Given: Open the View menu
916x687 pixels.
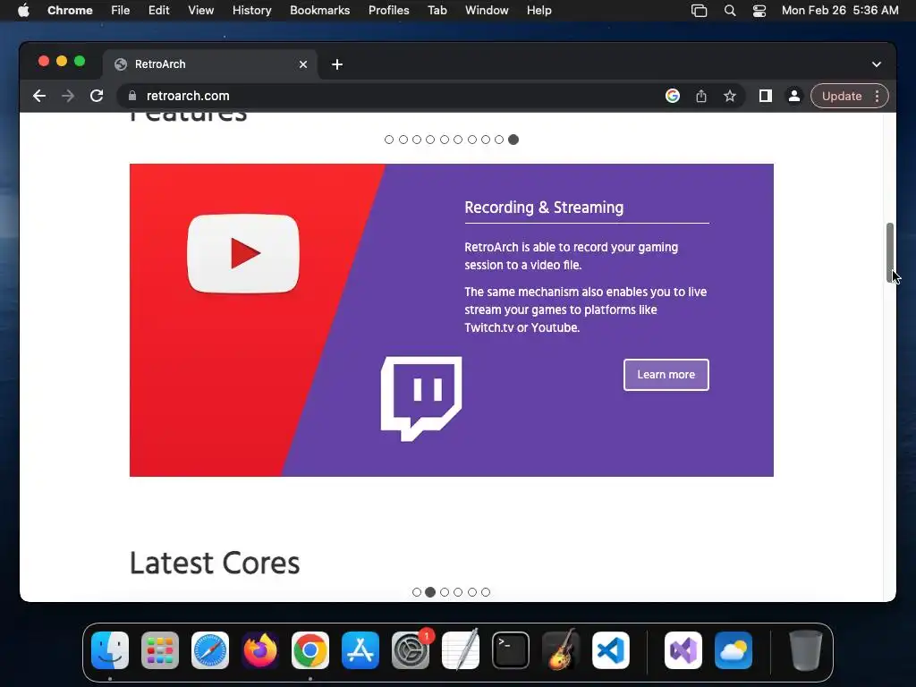Looking at the screenshot, I should [x=200, y=11].
